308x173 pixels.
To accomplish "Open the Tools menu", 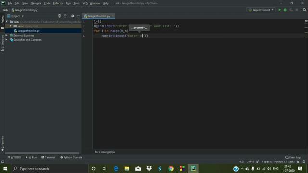I will coord(77,3).
